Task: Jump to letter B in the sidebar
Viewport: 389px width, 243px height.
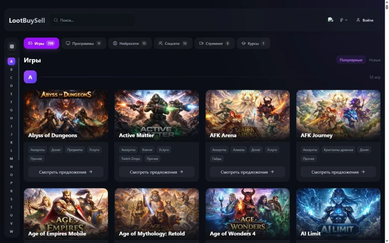Action: (x=11, y=69)
